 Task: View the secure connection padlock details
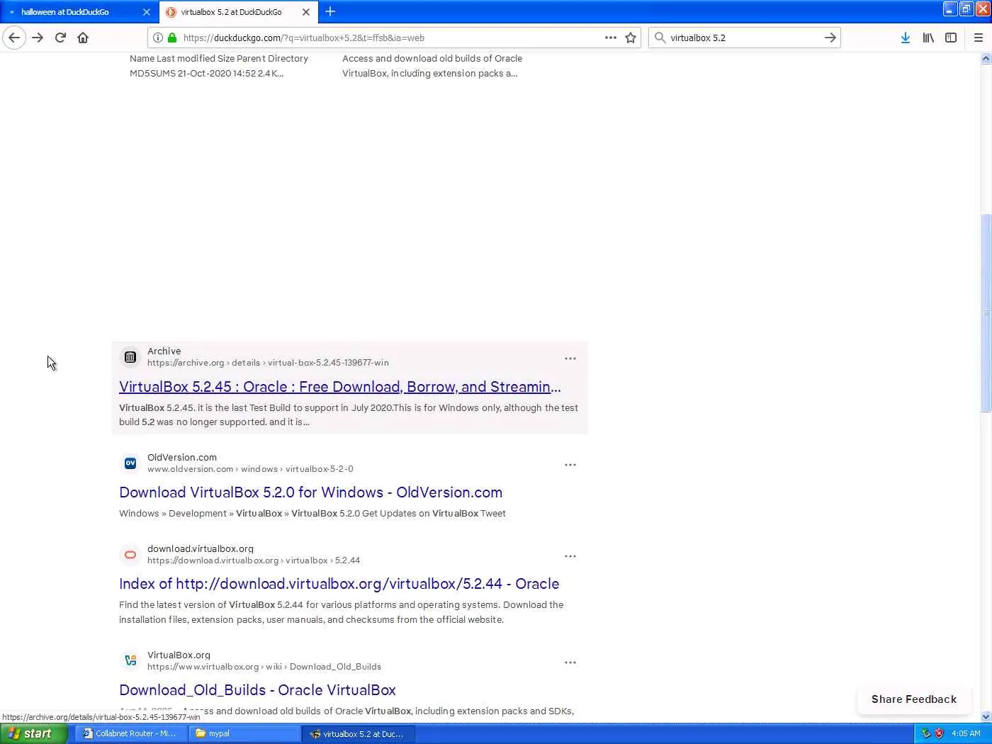click(x=172, y=38)
